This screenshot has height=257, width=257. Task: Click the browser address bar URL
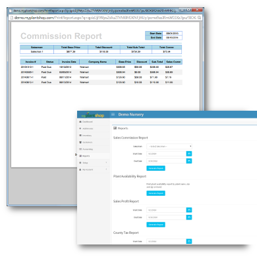[105, 18]
